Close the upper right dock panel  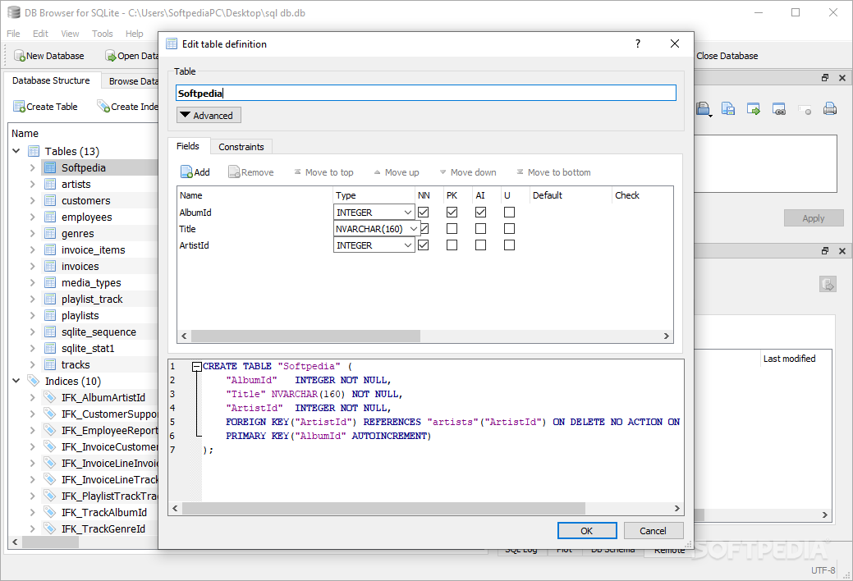coord(842,78)
